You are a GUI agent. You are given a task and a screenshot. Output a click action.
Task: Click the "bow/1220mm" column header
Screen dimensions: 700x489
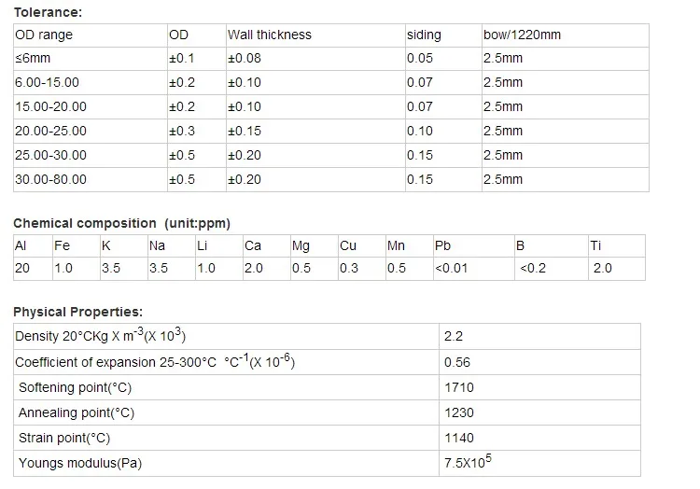(523, 35)
